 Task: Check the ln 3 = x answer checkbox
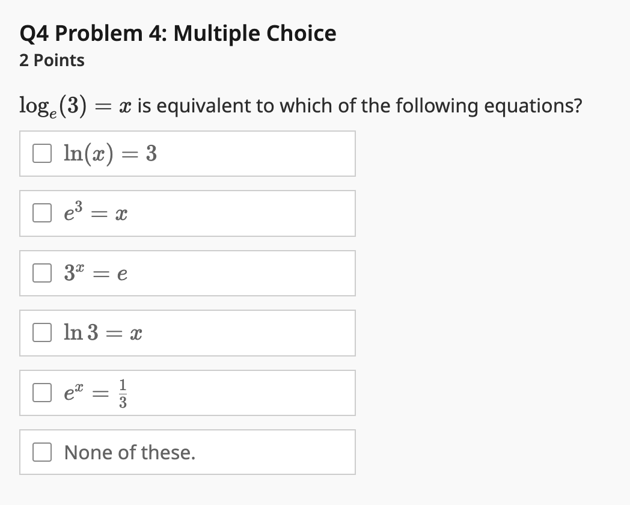41,332
